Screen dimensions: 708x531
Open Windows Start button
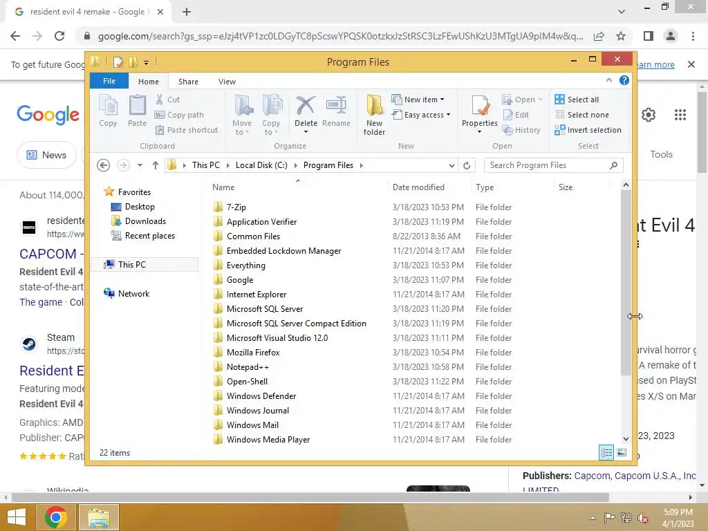click(x=17, y=517)
